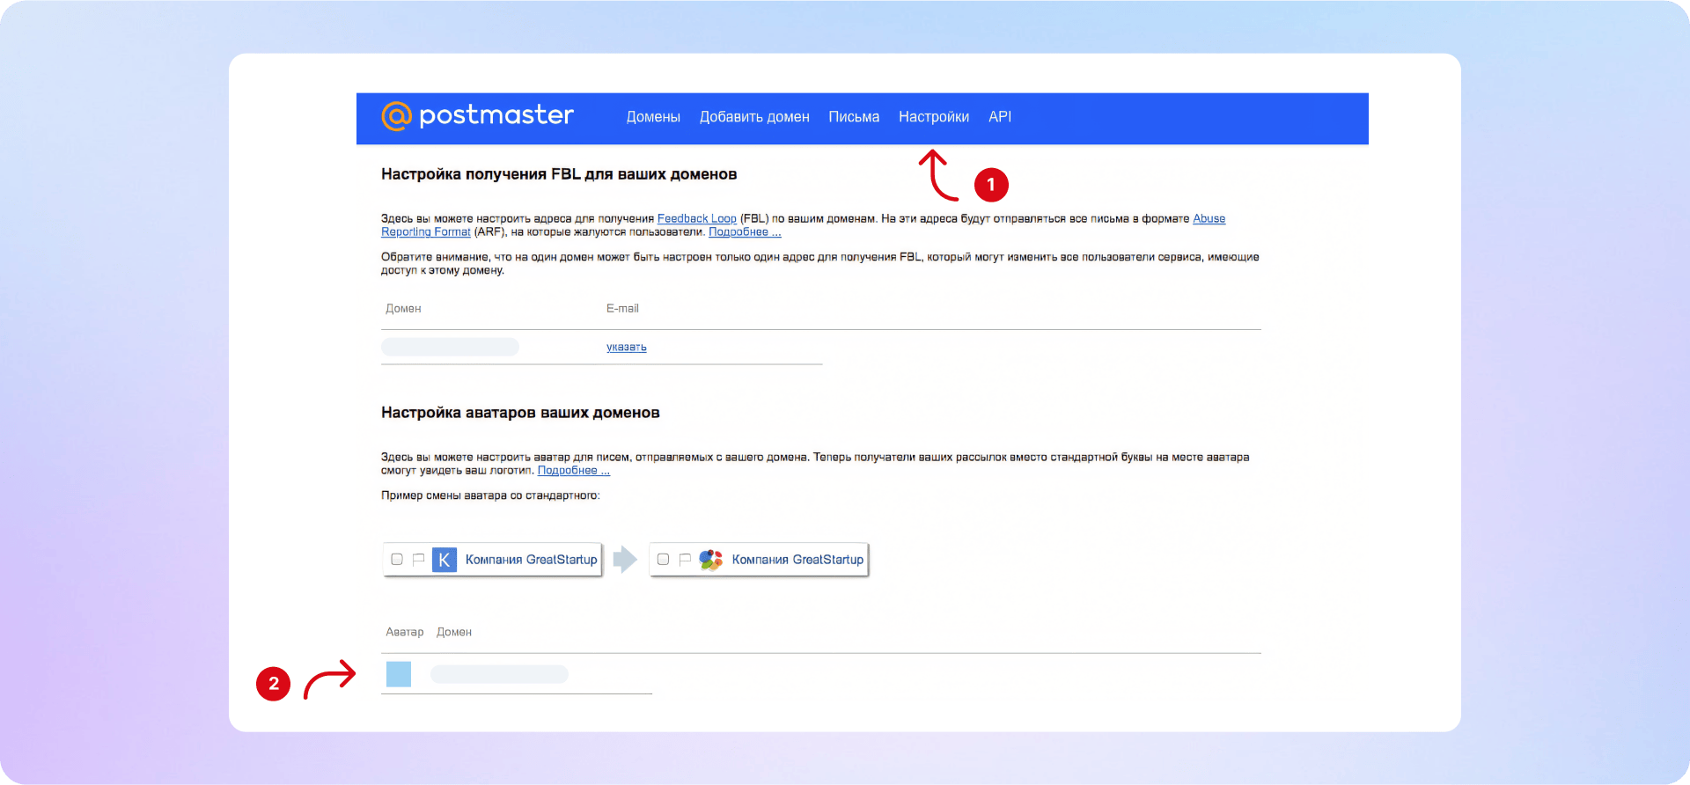Click the red circle numbered 2
Screen dimensions: 1690x785
[x=274, y=684]
